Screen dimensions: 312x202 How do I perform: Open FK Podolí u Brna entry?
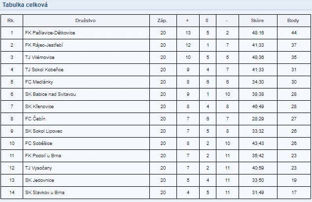[43, 156]
